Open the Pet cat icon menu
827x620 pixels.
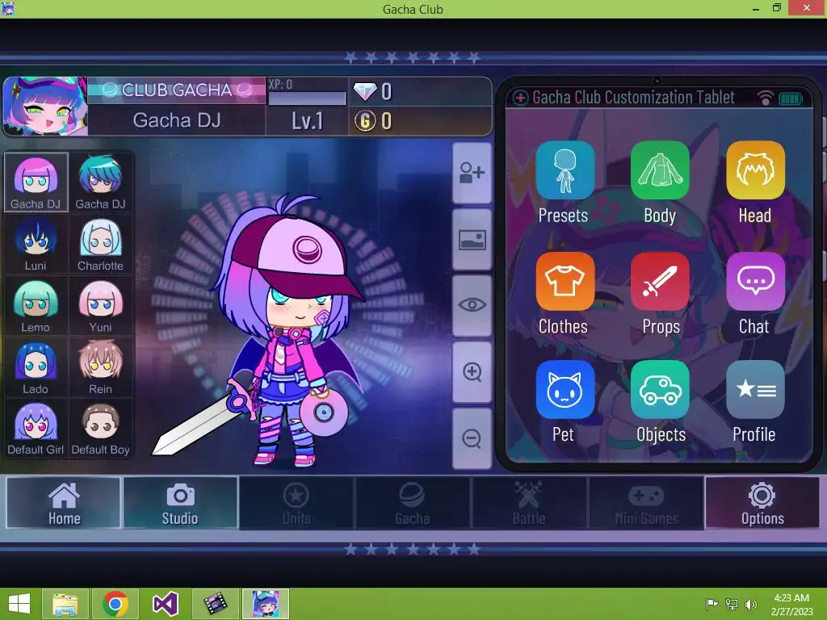click(565, 390)
